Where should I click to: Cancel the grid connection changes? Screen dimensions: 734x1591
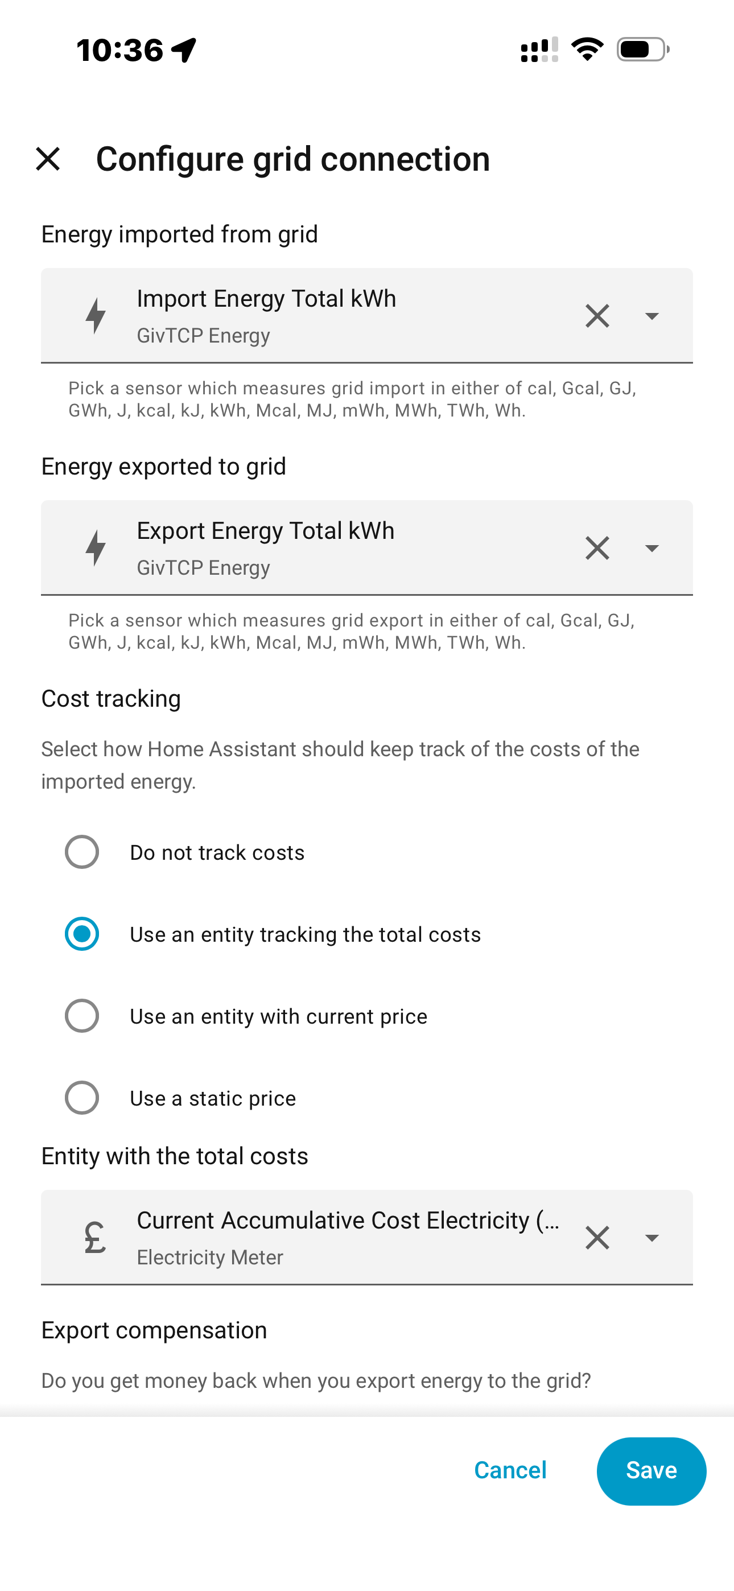(x=510, y=1470)
